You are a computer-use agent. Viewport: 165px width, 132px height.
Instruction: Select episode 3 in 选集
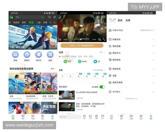(x=79, y=76)
